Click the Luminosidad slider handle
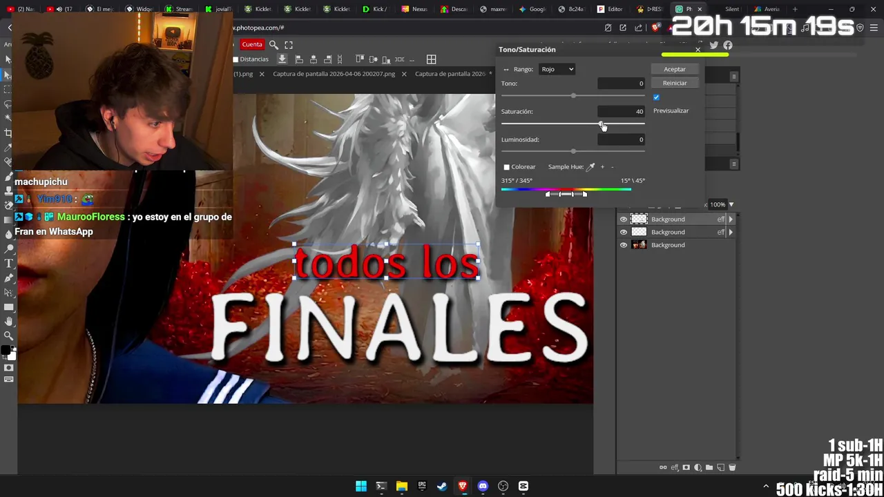 point(573,152)
